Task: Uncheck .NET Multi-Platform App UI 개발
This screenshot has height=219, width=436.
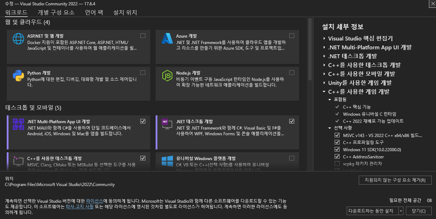Action: (x=143, y=121)
